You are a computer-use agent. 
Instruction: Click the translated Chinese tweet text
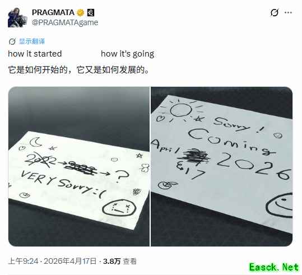78,69
